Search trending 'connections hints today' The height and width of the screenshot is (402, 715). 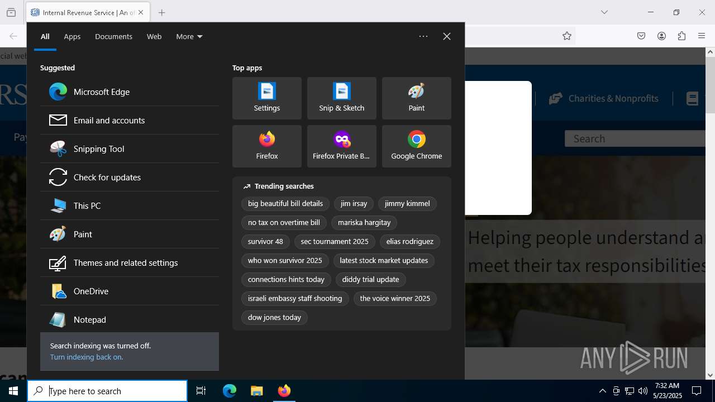coord(286,280)
